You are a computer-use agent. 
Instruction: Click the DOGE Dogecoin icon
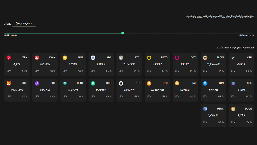click(x=233, y=109)
